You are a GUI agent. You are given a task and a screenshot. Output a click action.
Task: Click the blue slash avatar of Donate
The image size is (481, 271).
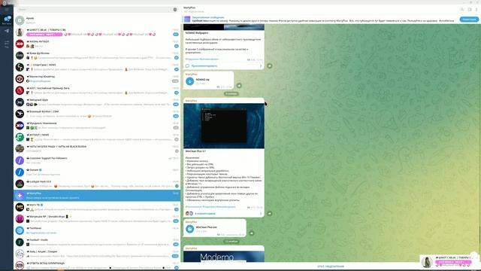tap(20, 172)
